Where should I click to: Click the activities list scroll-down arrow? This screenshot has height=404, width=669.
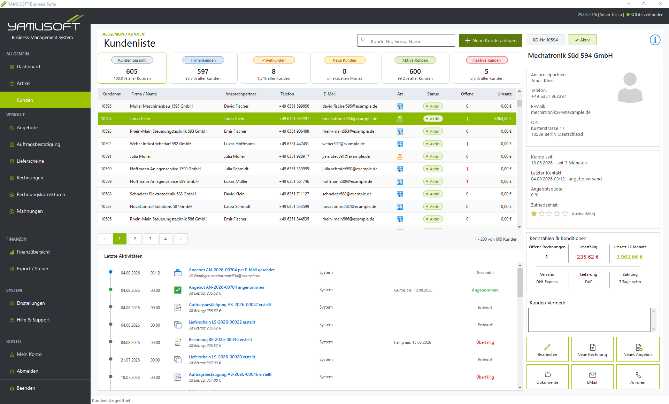[520, 387]
